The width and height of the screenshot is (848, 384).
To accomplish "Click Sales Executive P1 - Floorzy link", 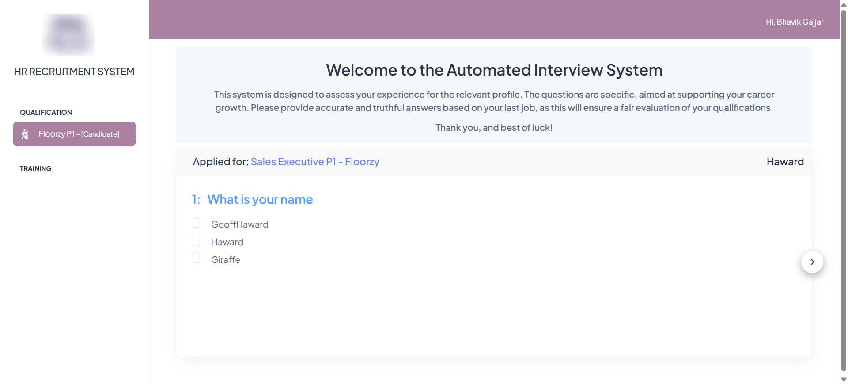I will tap(315, 162).
